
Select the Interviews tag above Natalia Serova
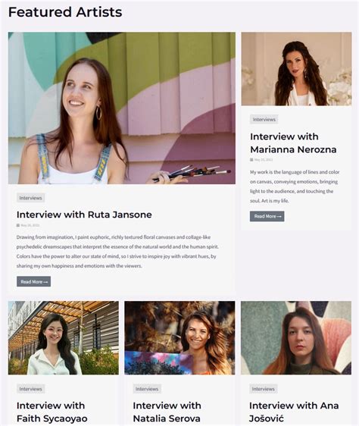147,389
